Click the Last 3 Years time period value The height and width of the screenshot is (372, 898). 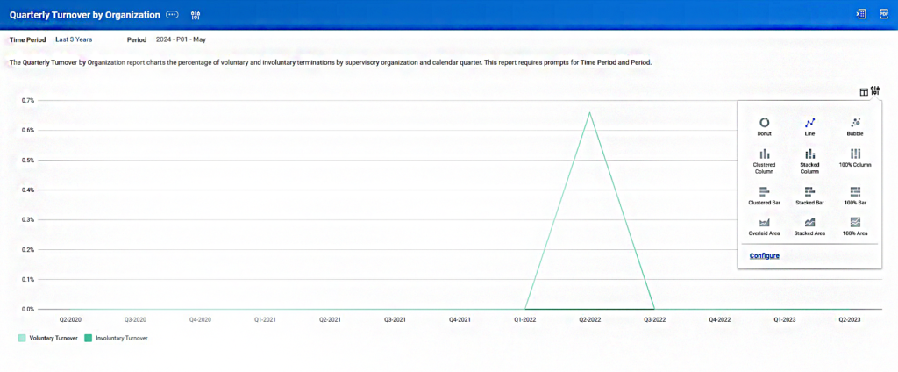(x=74, y=39)
